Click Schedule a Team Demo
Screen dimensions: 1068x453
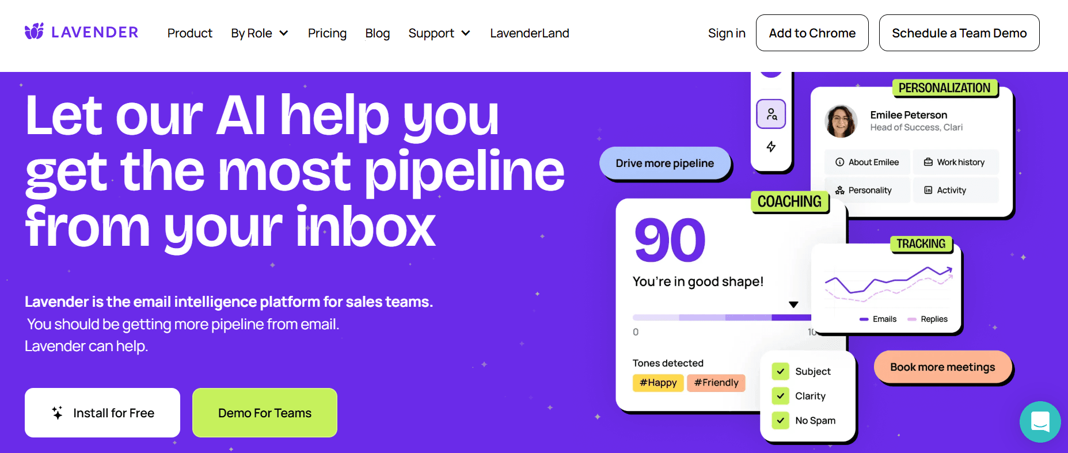tap(959, 33)
